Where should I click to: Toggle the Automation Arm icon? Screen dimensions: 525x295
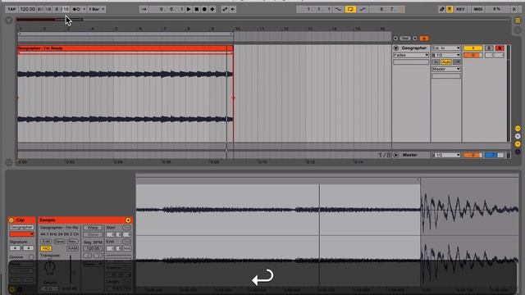click(225, 9)
